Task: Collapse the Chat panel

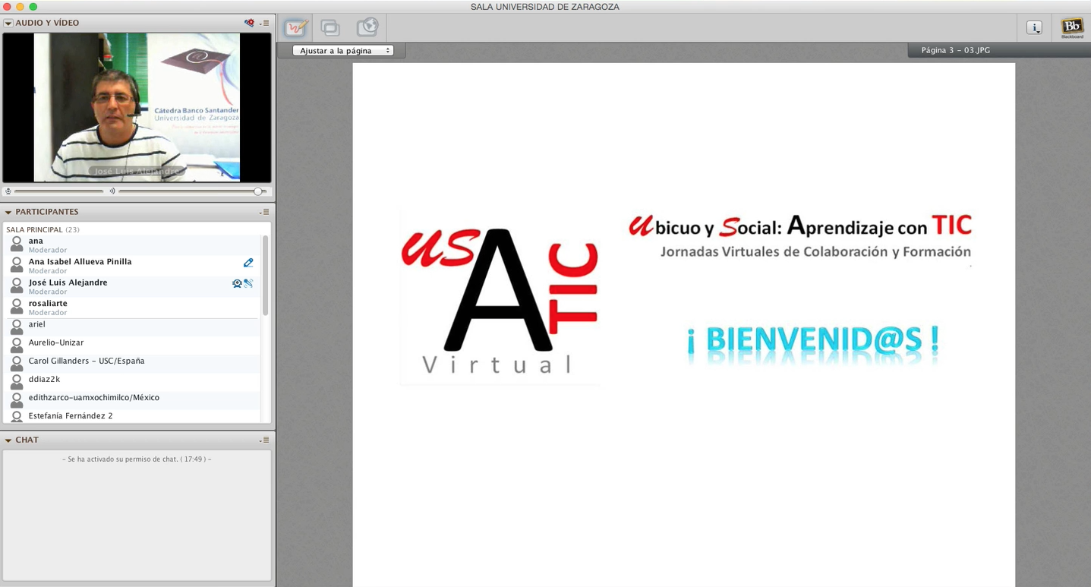Action: click(x=8, y=440)
